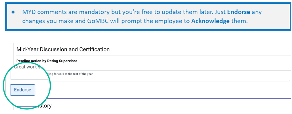Click the bullet point in the blue banner
This screenshot has width=292, height=114.
pos(13,12)
